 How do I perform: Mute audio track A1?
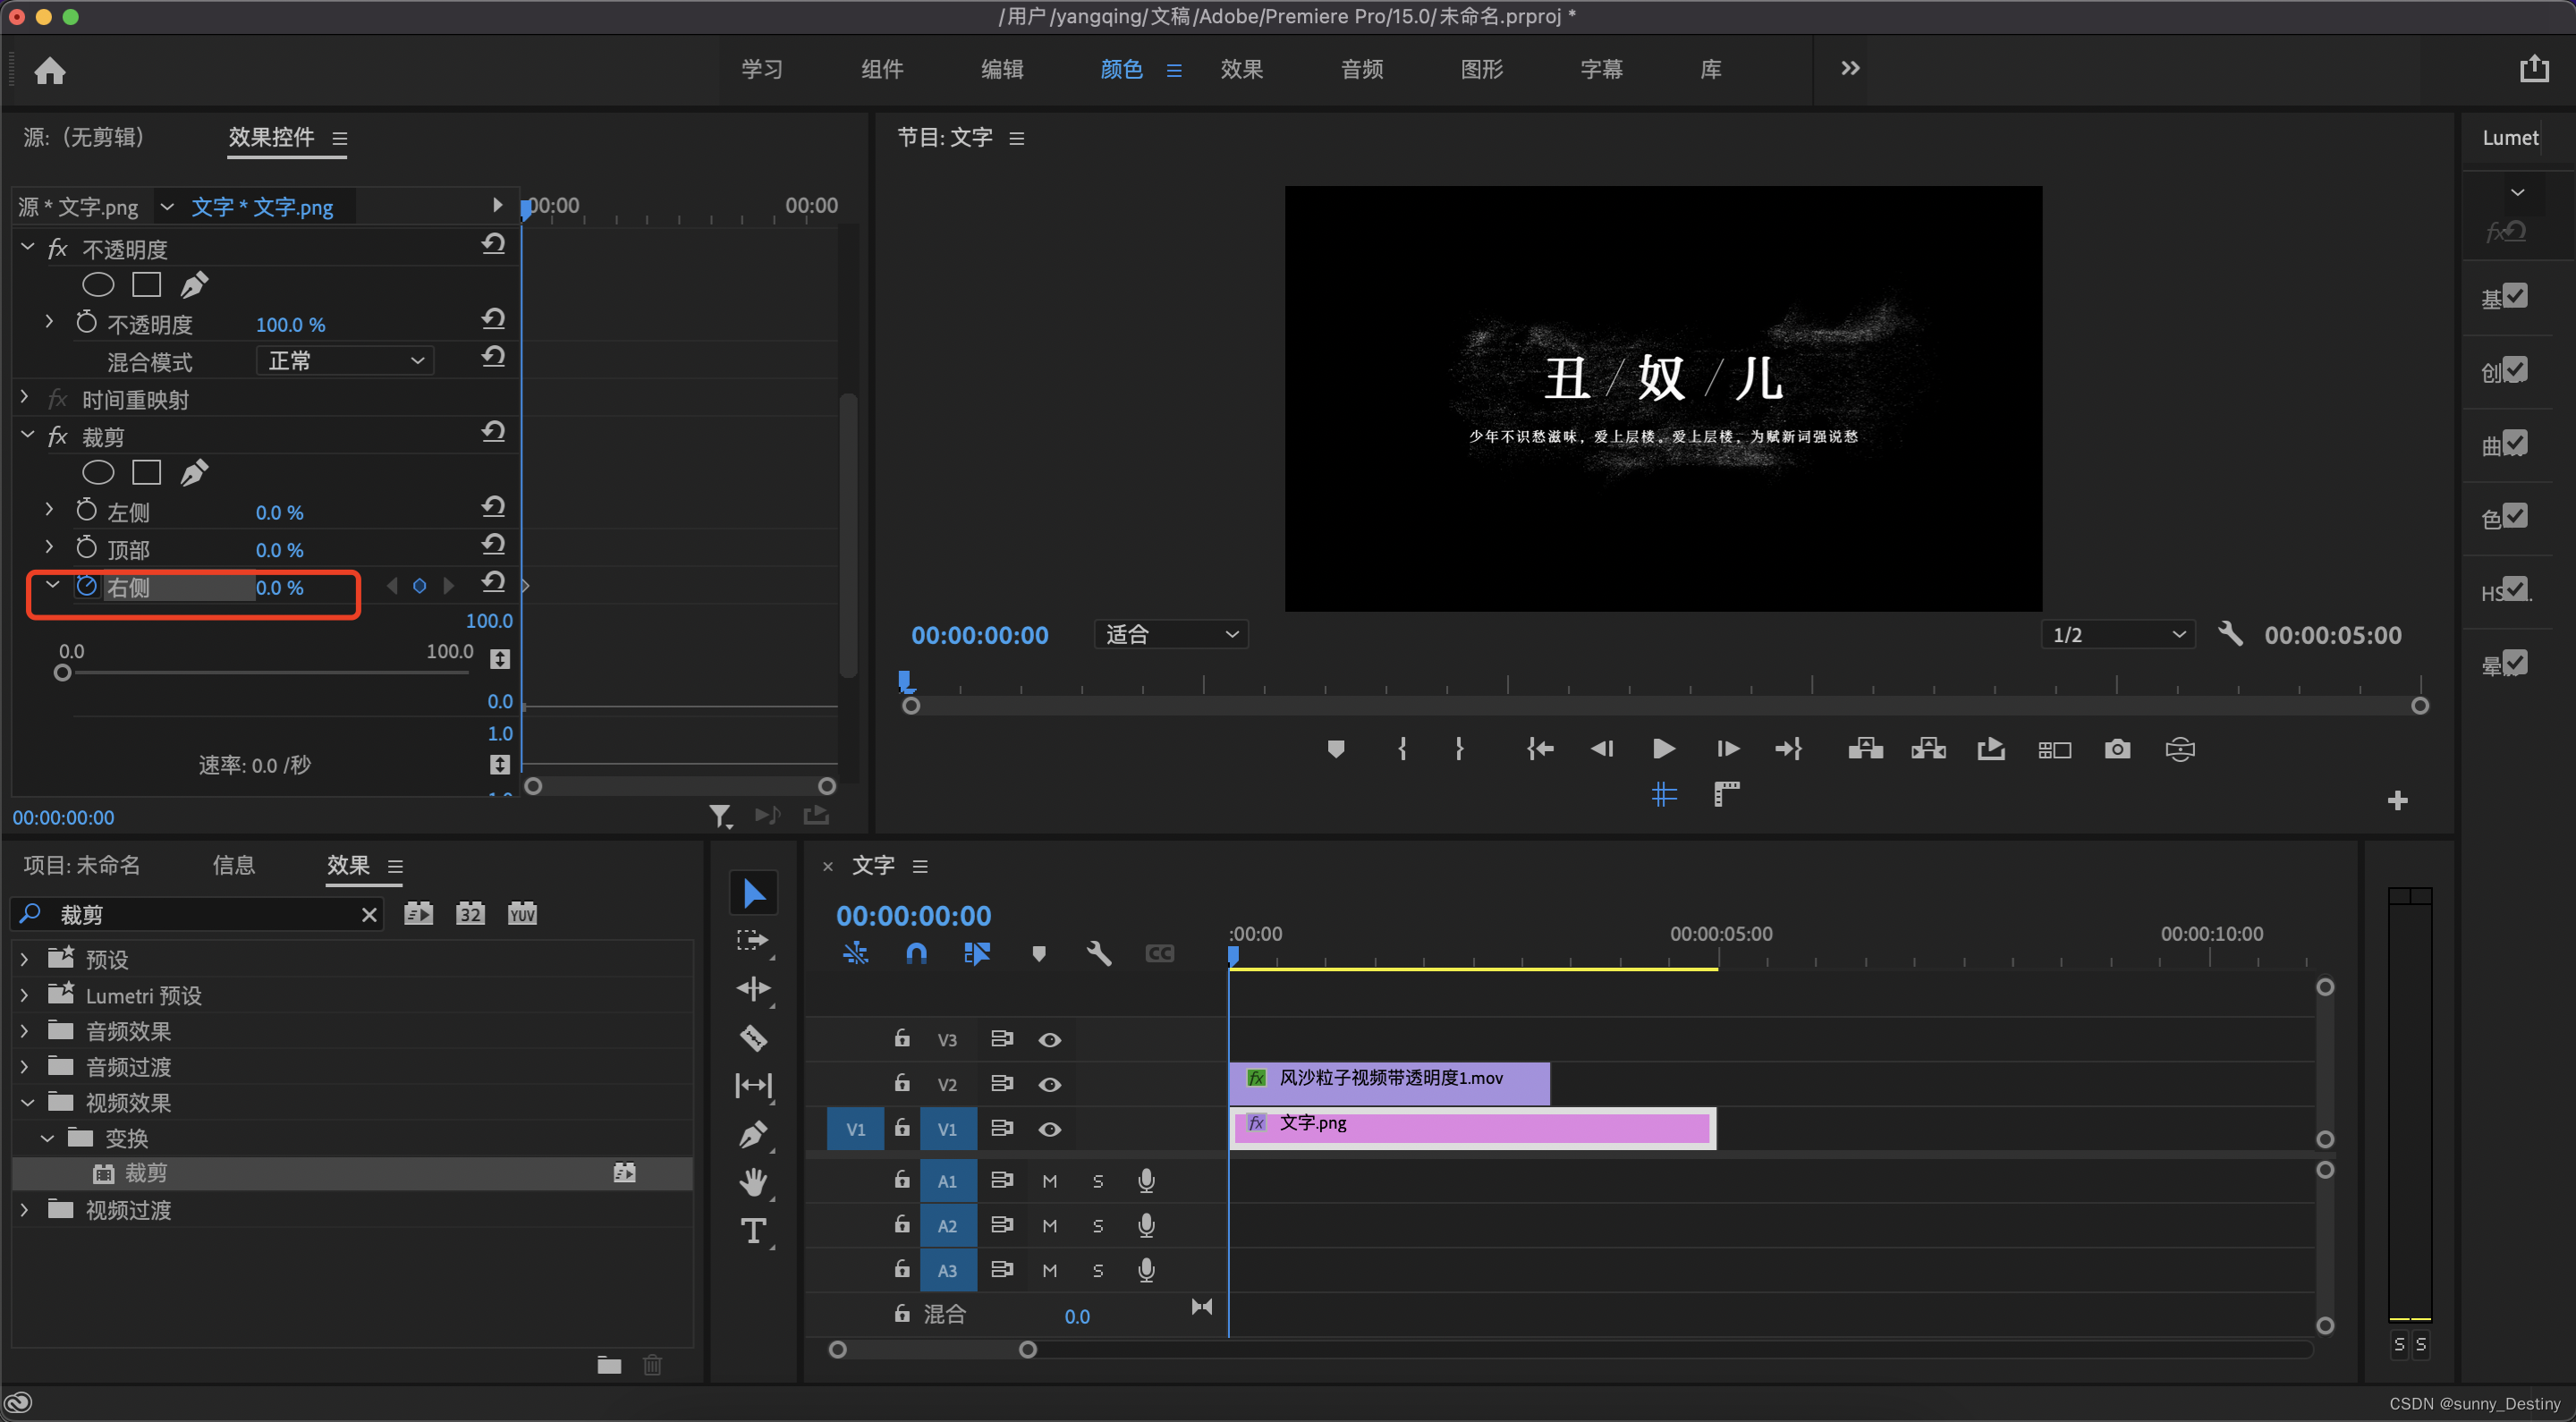(x=1049, y=1181)
